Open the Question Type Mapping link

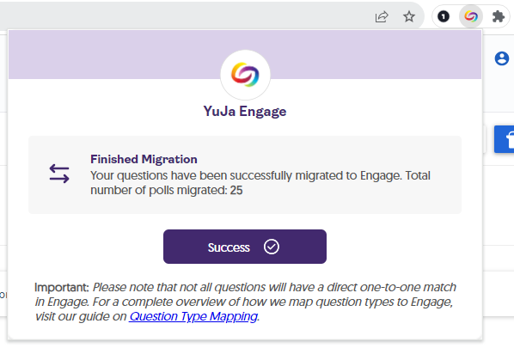click(x=193, y=316)
